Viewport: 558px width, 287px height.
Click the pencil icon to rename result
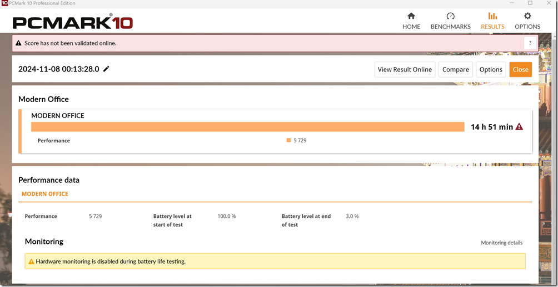[x=106, y=69]
